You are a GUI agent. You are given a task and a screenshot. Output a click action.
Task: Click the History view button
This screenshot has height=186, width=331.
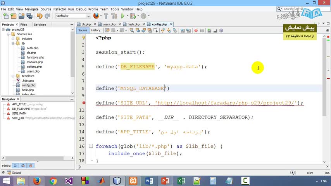[96, 30]
